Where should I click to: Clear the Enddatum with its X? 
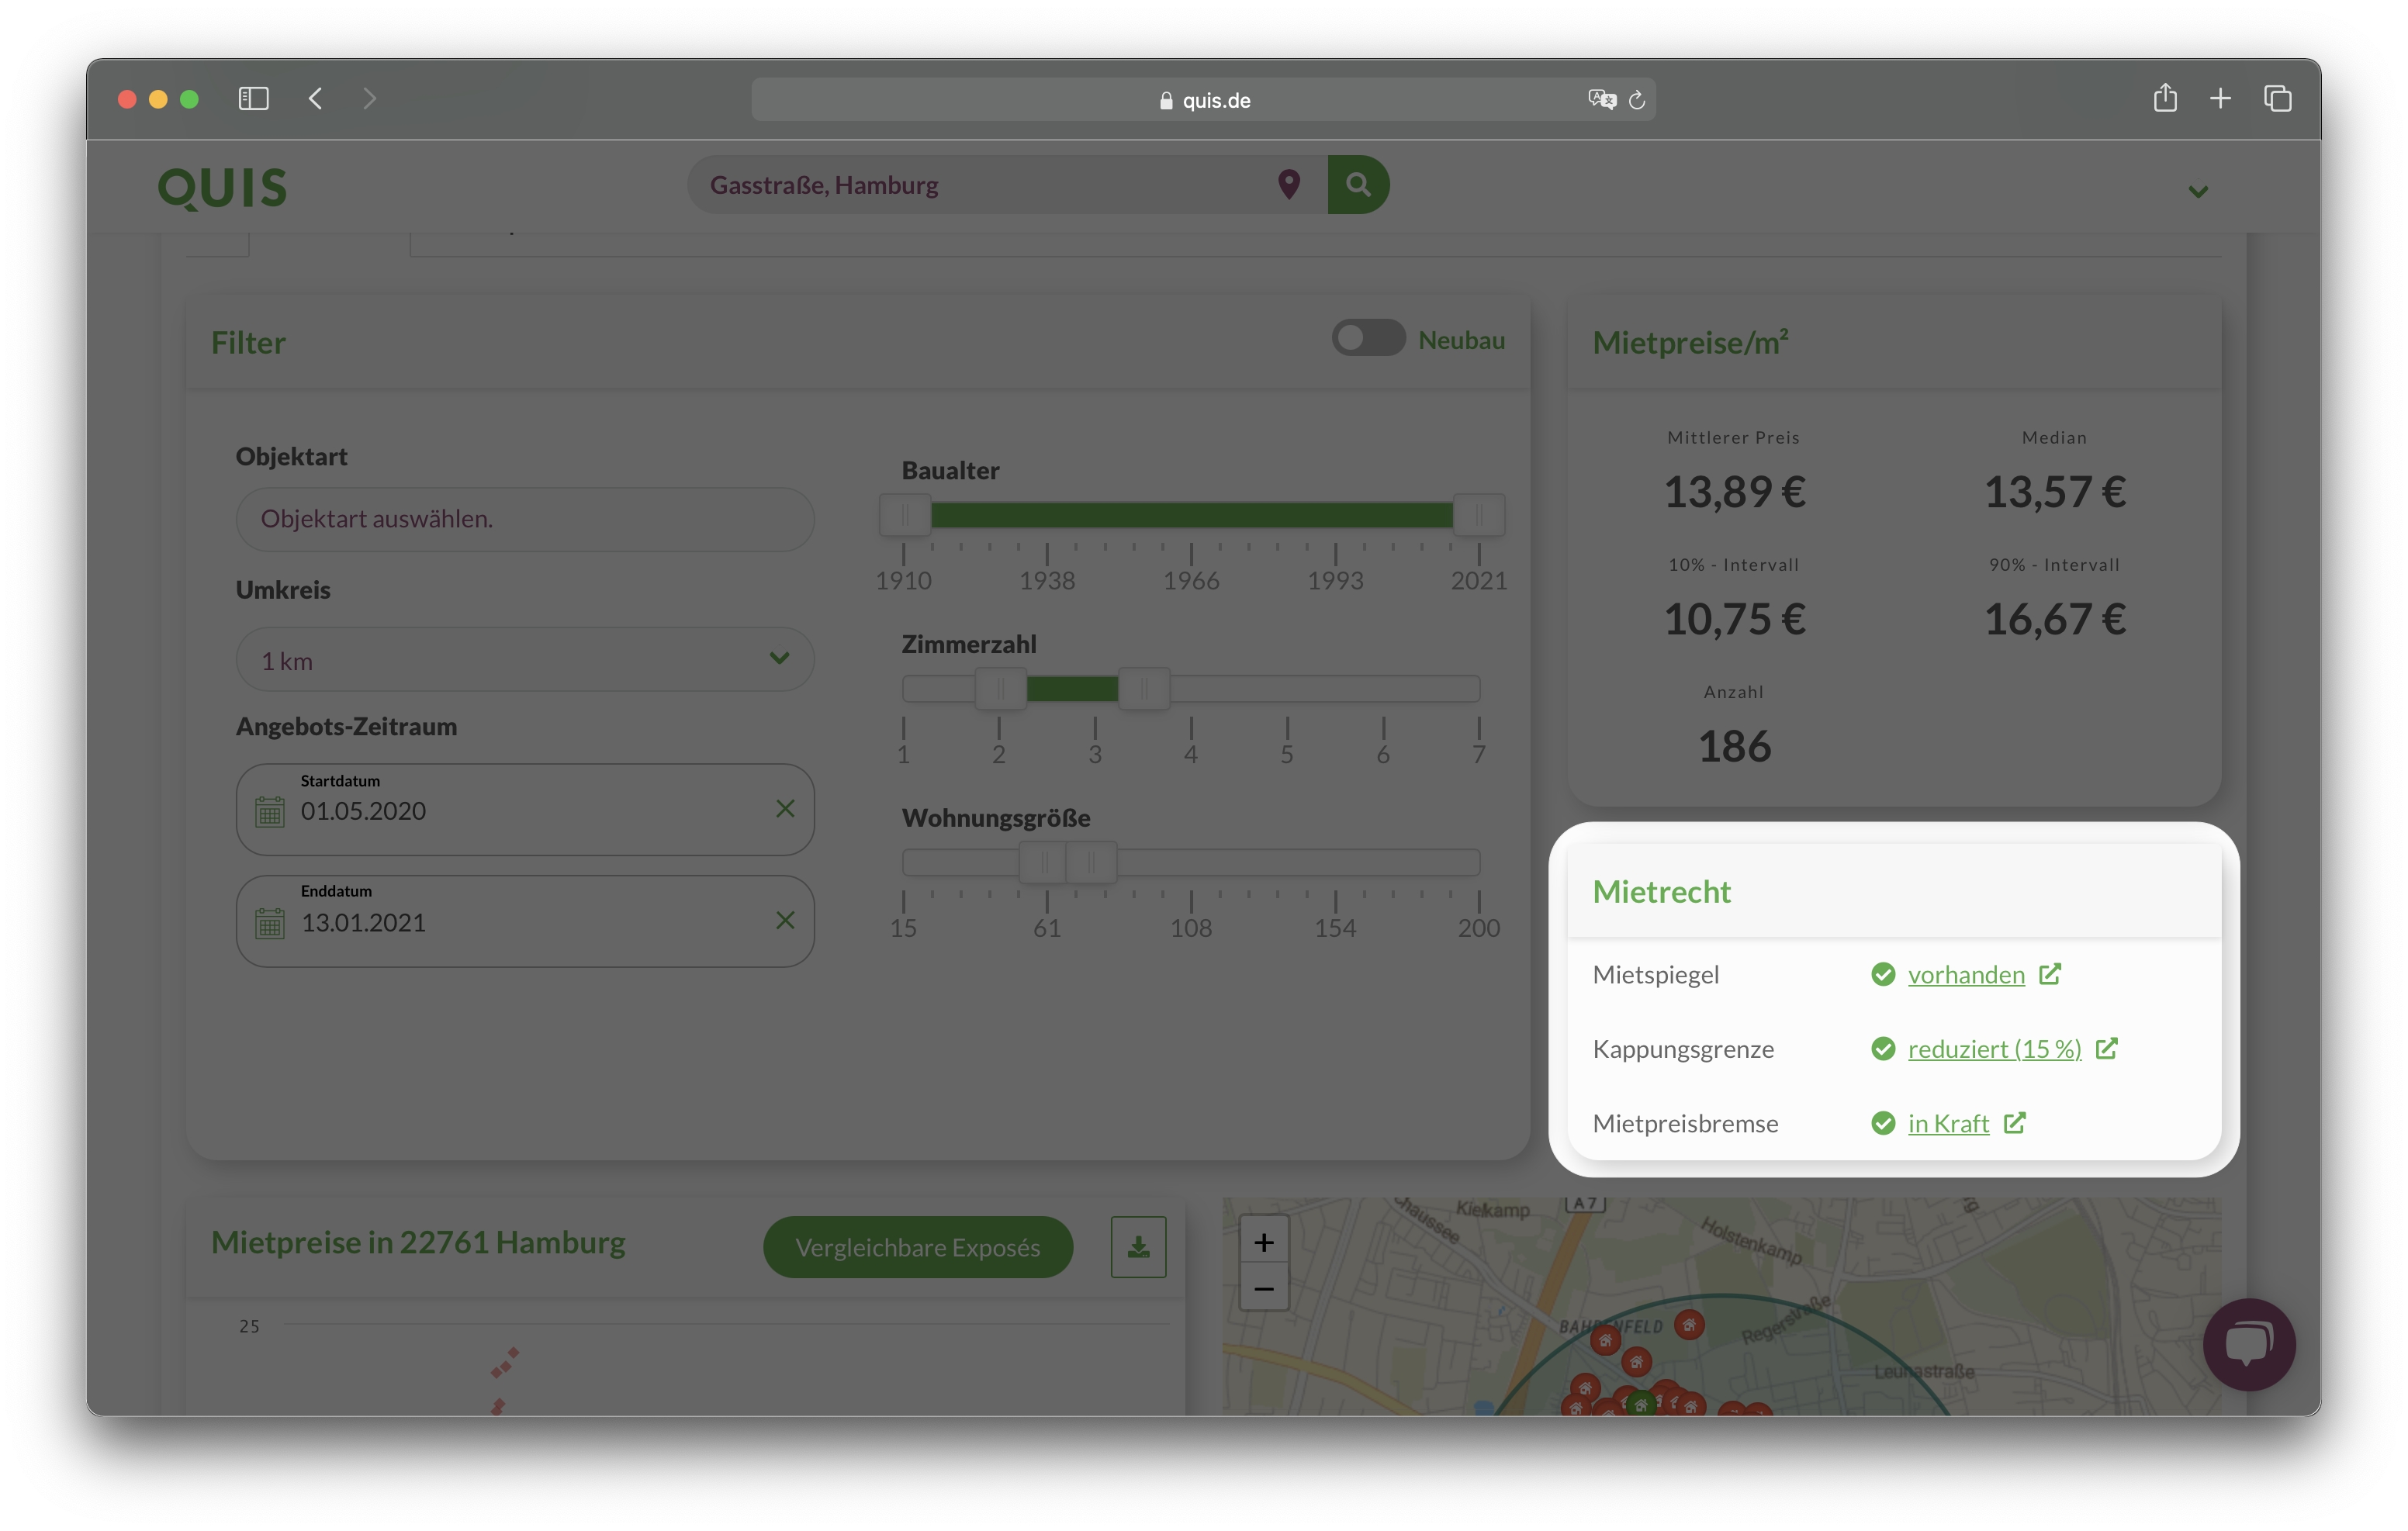click(785, 920)
